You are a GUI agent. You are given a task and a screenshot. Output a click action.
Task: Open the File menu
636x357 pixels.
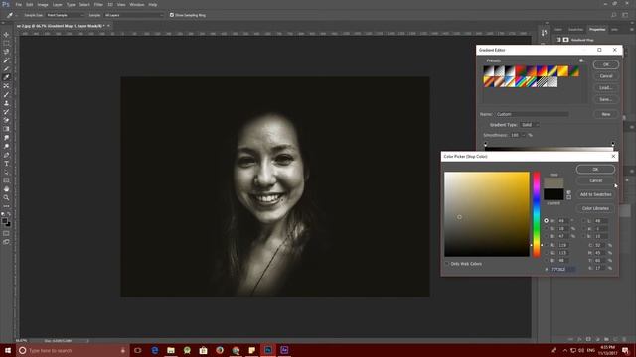click(18, 4)
